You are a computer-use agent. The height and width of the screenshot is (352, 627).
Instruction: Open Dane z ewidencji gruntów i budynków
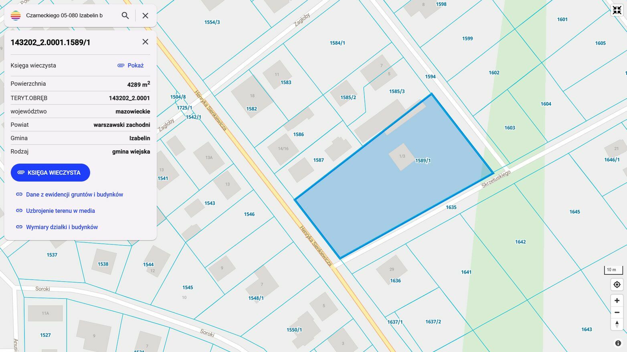click(74, 194)
